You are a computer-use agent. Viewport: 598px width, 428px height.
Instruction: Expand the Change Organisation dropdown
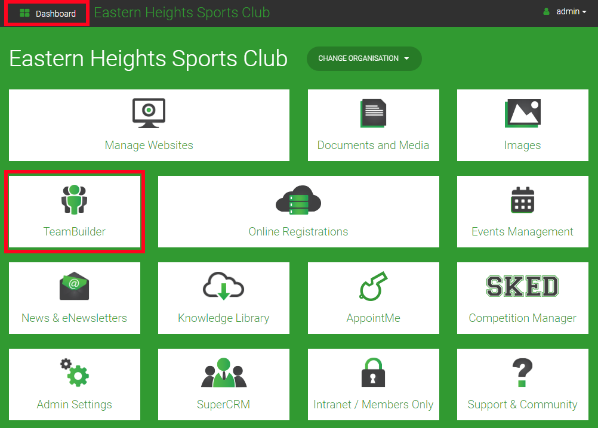(364, 58)
